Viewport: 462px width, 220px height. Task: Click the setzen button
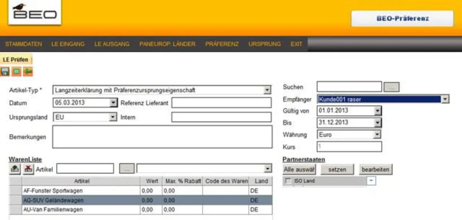pyautogui.click(x=337, y=169)
